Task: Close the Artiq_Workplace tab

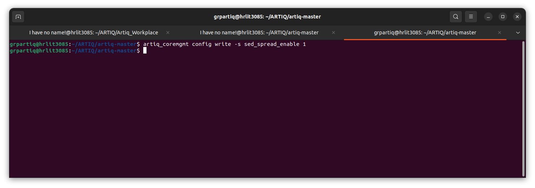Action: point(168,33)
